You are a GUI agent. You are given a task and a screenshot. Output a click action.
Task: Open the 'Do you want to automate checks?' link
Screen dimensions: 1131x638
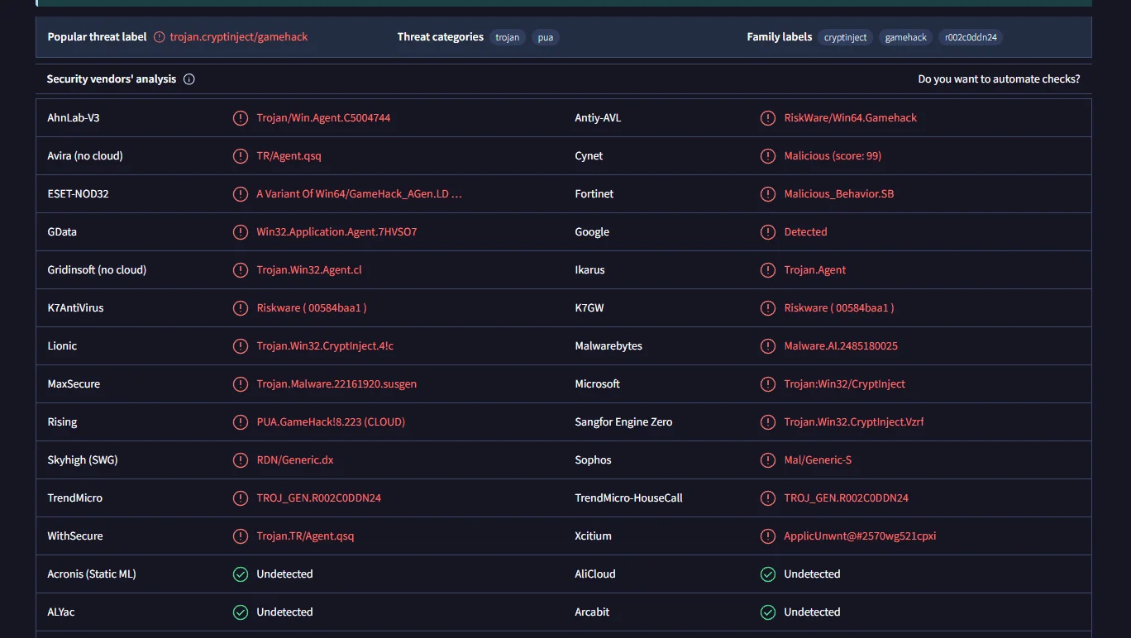click(999, 79)
